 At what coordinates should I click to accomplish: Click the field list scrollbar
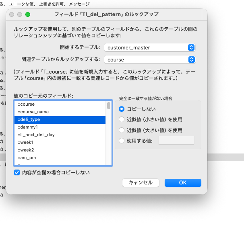pos(109,133)
